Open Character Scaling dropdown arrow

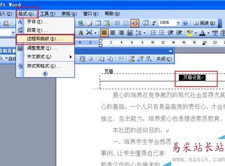tap(95, 32)
